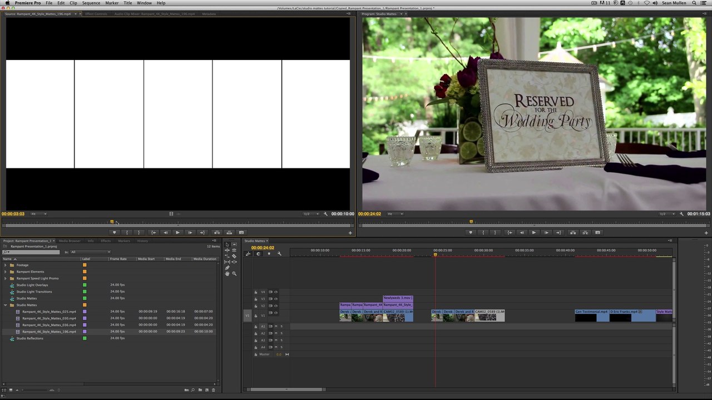The image size is (712, 400).
Task: Click Lift button in Program monitor
Action: pos(573,232)
